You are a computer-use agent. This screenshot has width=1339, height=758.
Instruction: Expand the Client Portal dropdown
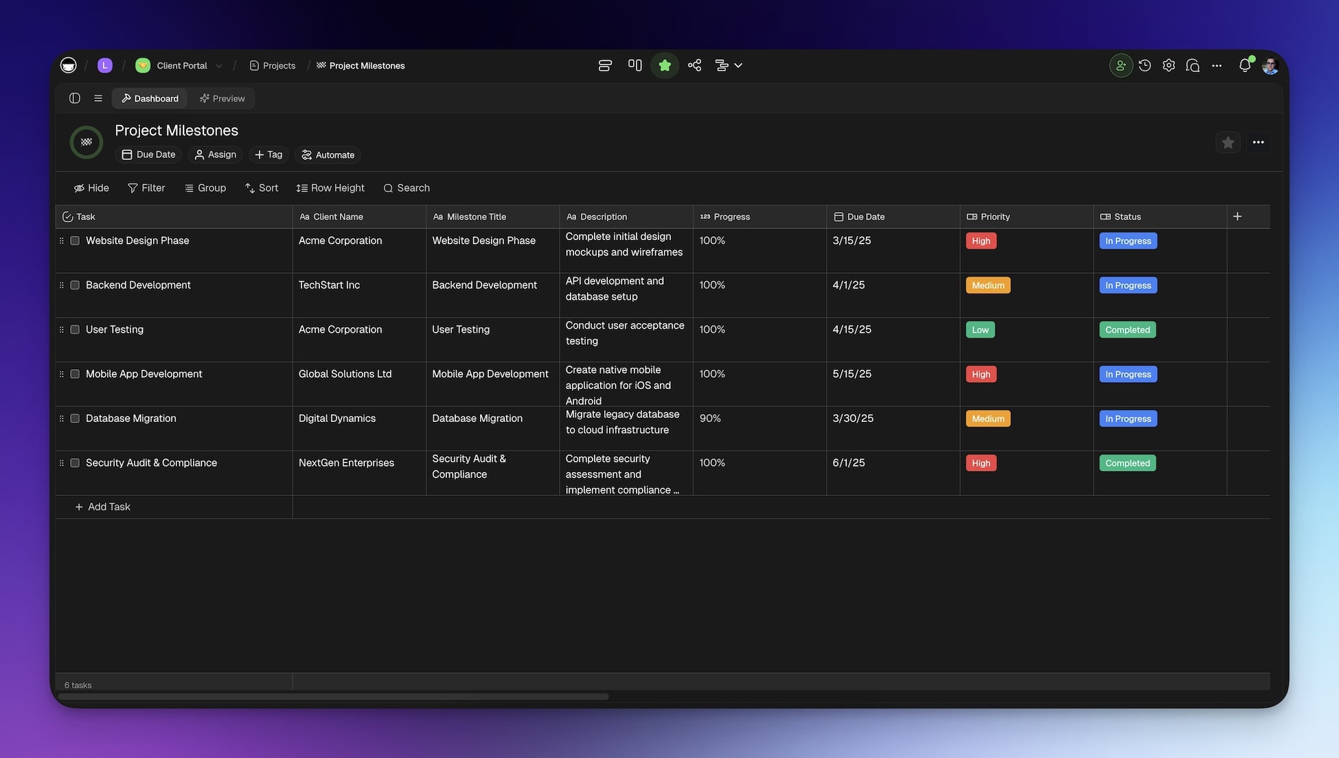218,65
